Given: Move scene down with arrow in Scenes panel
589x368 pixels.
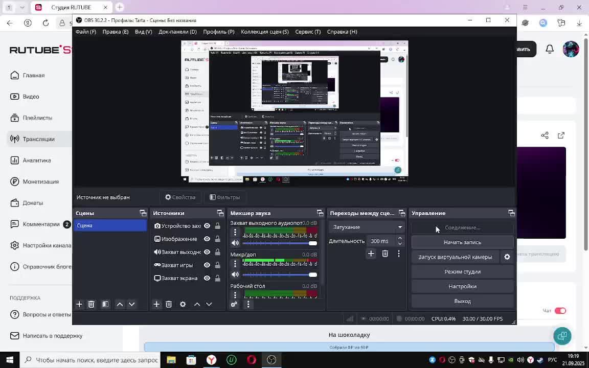Looking at the screenshot, I should tap(131, 304).
